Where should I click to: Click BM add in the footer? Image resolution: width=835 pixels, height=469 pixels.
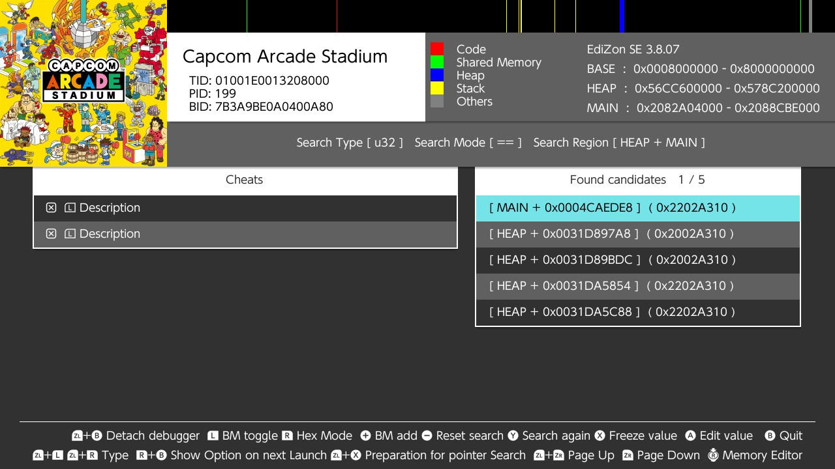point(396,436)
